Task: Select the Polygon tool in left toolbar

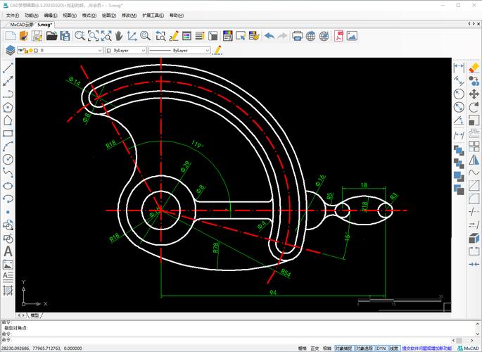Action: pyautogui.click(x=8, y=107)
